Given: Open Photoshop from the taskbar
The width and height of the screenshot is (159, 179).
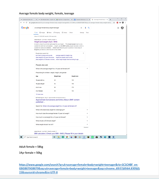Looking at the screenshot, I should coord(109,137).
